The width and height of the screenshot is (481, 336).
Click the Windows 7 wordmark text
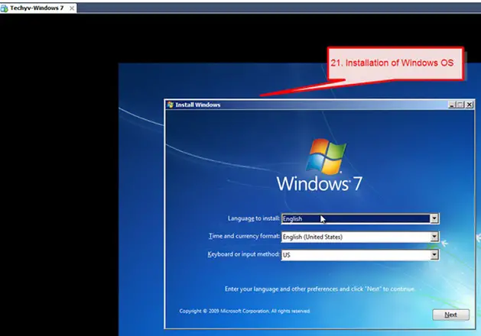coord(320,184)
